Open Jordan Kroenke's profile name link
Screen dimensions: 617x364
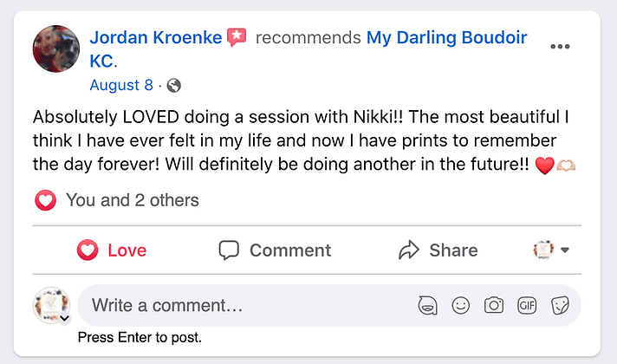(154, 38)
